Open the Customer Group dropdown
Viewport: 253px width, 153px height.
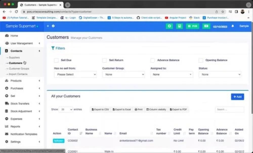click(123, 74)
